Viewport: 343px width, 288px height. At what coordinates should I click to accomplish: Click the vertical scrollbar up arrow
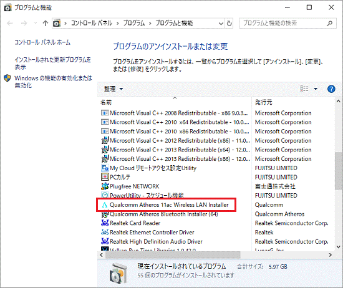pyautogui.click(x=338, y=101)
